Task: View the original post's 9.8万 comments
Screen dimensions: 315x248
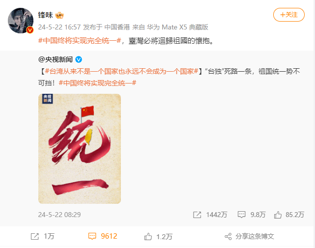Action: pos(251,215)
